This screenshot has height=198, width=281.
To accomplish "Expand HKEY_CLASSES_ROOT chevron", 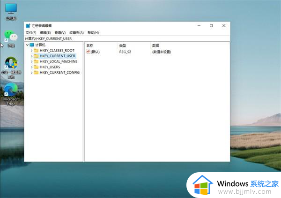I will [x=32, y=51].
